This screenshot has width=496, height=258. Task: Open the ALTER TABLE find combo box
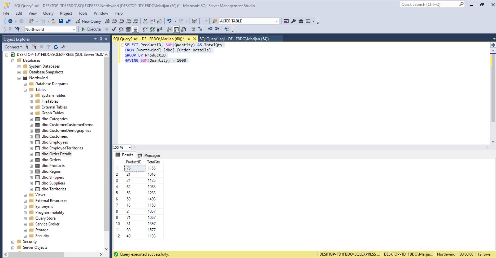[277, 21]
